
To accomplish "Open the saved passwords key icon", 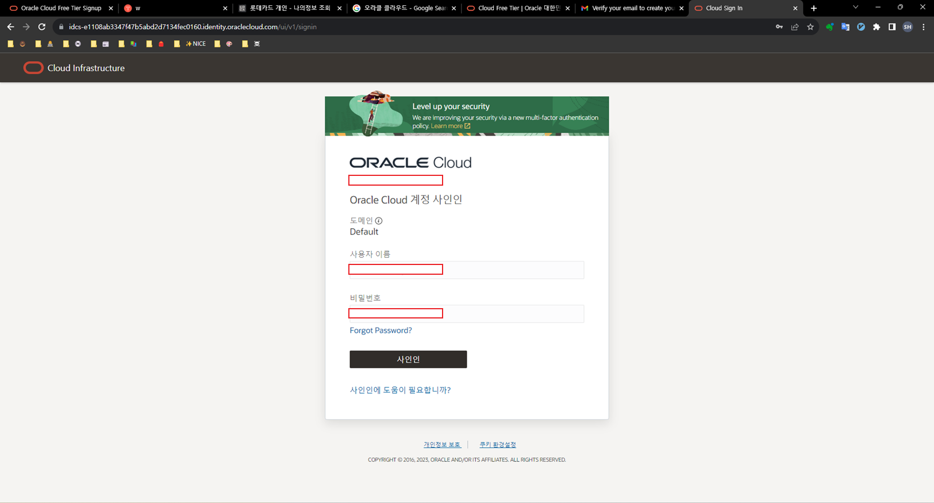I will 779,27.
